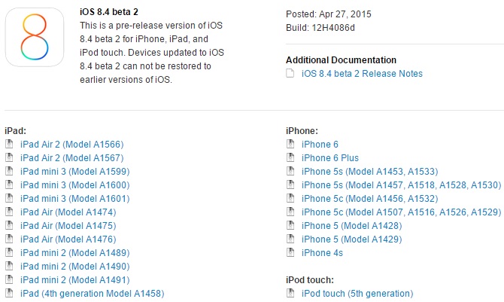The image size is (504, 302).
Task: Click the document icon beside Release Notes
Action: click(x=290, y=73)
